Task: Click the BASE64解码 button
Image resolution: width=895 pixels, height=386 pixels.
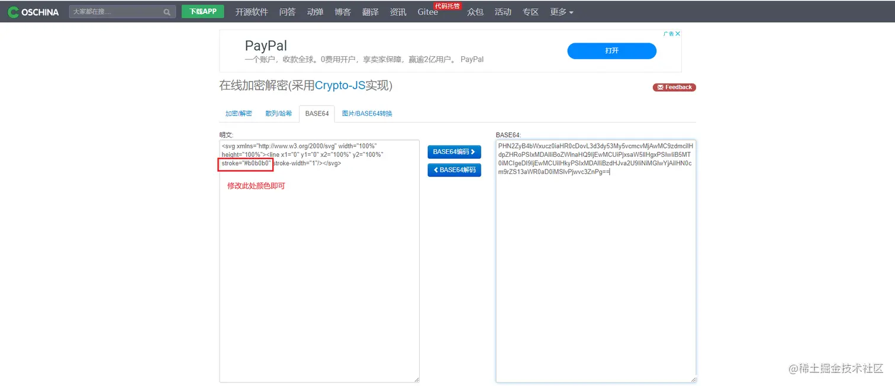Action: [454, 170]
